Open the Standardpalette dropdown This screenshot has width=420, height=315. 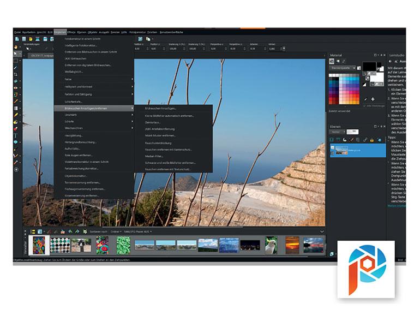pos(343,68)
